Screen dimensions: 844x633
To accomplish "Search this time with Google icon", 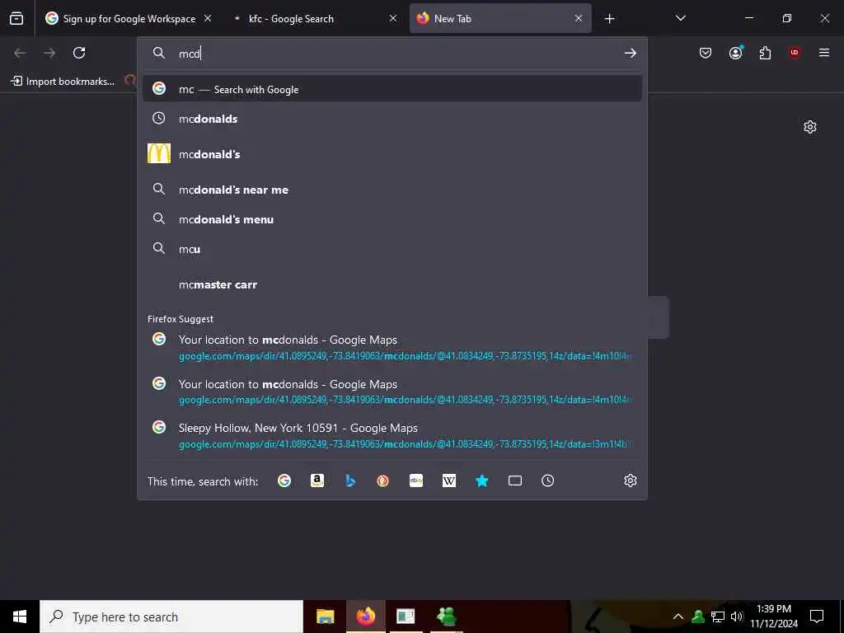I will 284,481.
